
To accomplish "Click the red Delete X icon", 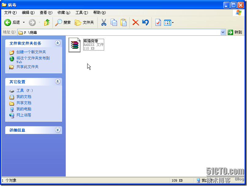I will (135, 22).
